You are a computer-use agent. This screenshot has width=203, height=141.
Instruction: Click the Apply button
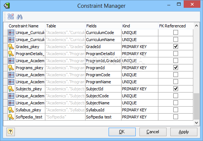(184, 132)
